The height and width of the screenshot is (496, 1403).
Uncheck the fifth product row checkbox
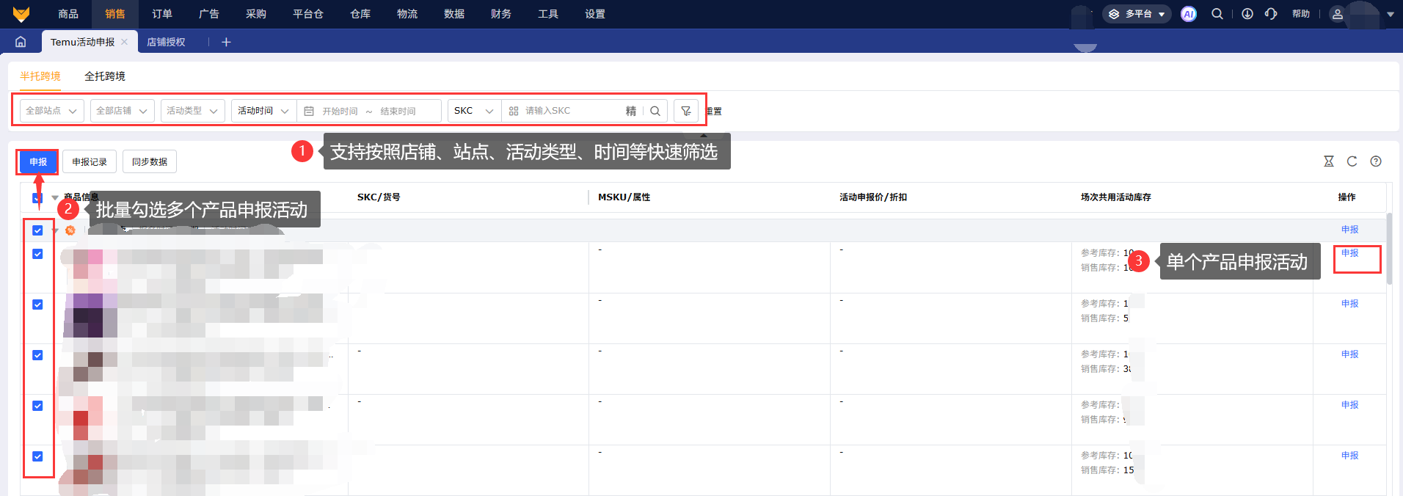(37, 456)
